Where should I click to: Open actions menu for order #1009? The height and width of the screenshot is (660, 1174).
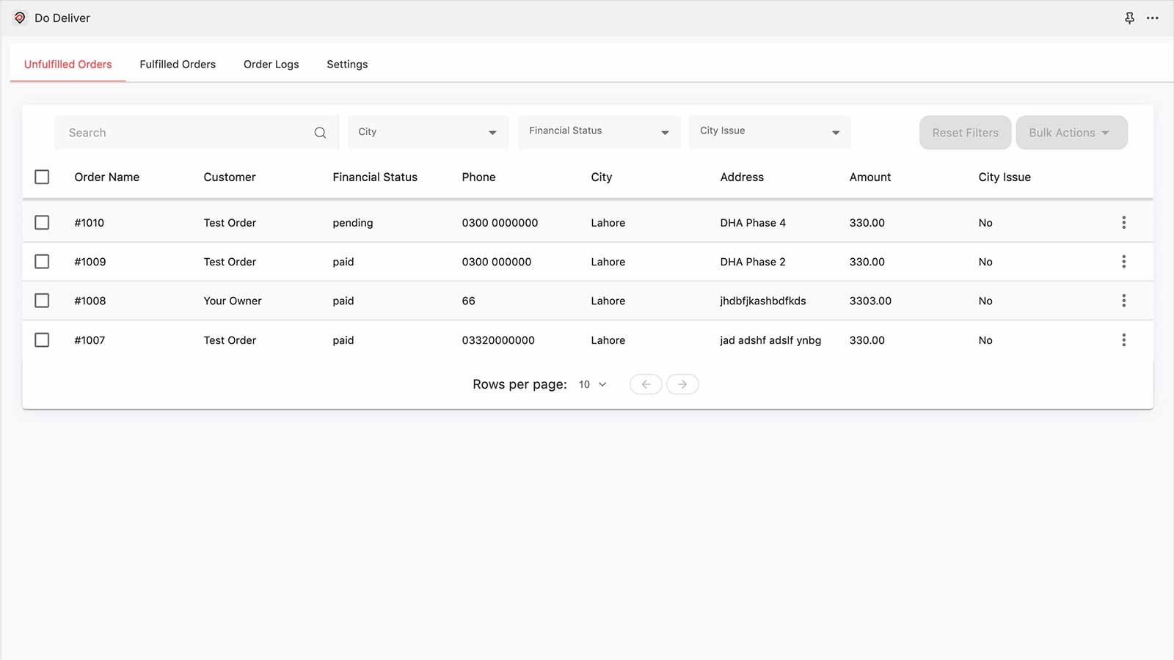(x=1123, y=262)
